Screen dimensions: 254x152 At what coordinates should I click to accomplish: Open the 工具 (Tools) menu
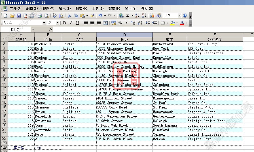coord(98,8)
